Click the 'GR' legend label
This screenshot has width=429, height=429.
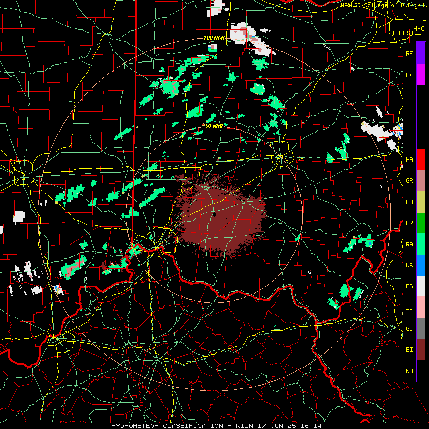click(409, 181)
